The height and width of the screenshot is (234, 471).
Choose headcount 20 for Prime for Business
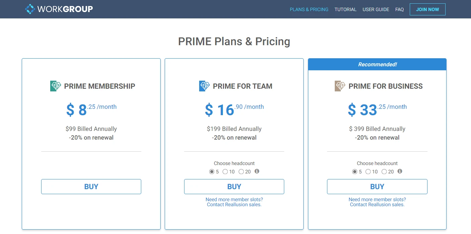384,172
